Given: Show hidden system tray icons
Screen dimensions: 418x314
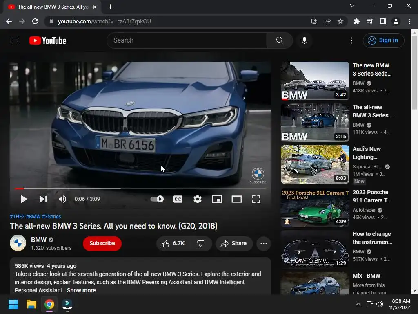Looking at the screenshot, I should 358,304.
